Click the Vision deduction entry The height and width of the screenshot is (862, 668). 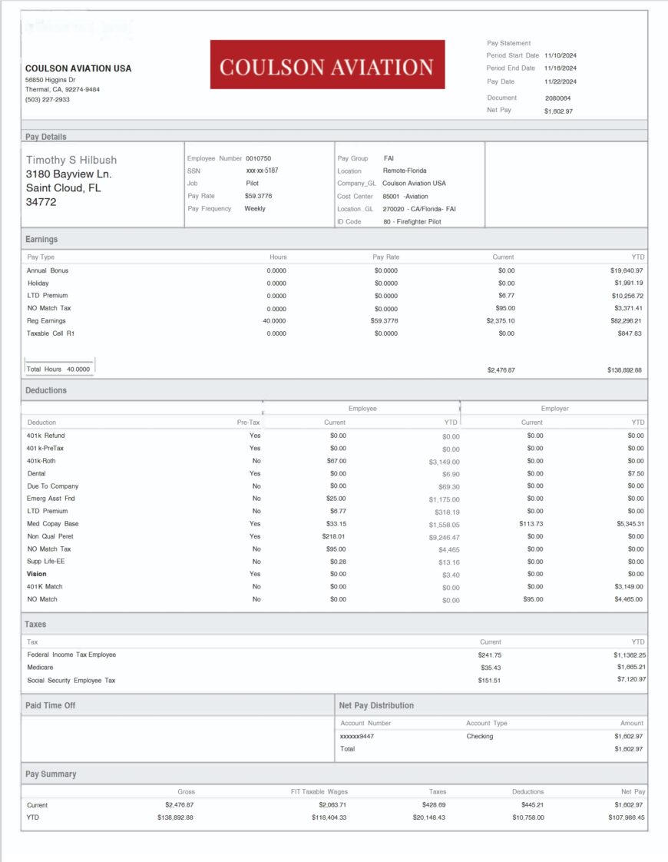35,574
